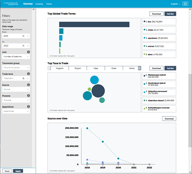The height and width of the screenshot is (174, 192).
Task: Open the hamburger menu icon
Action: (185, 4)
